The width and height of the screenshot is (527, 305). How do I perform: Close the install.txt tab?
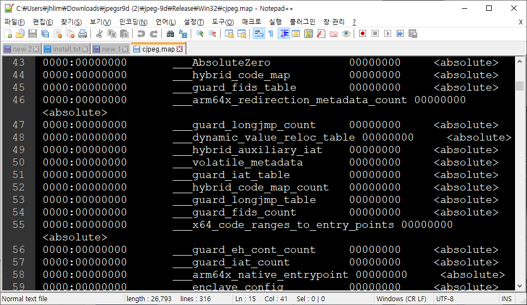(x=85, y=49)
